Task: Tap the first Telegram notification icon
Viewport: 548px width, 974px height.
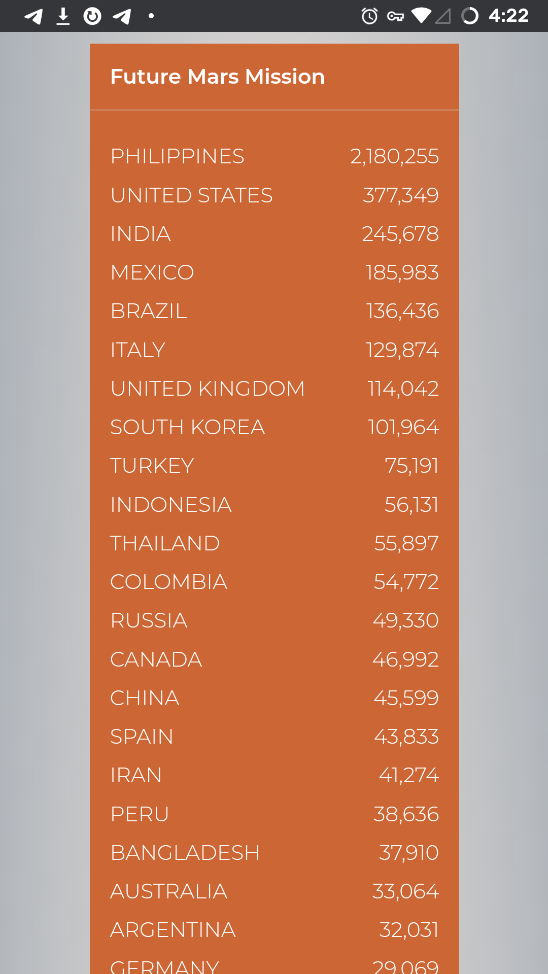Action: click(33, 16)
